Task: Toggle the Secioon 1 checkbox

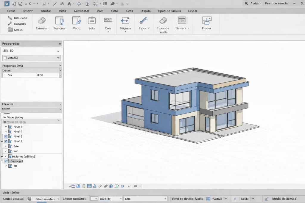Action: (6, 161)
